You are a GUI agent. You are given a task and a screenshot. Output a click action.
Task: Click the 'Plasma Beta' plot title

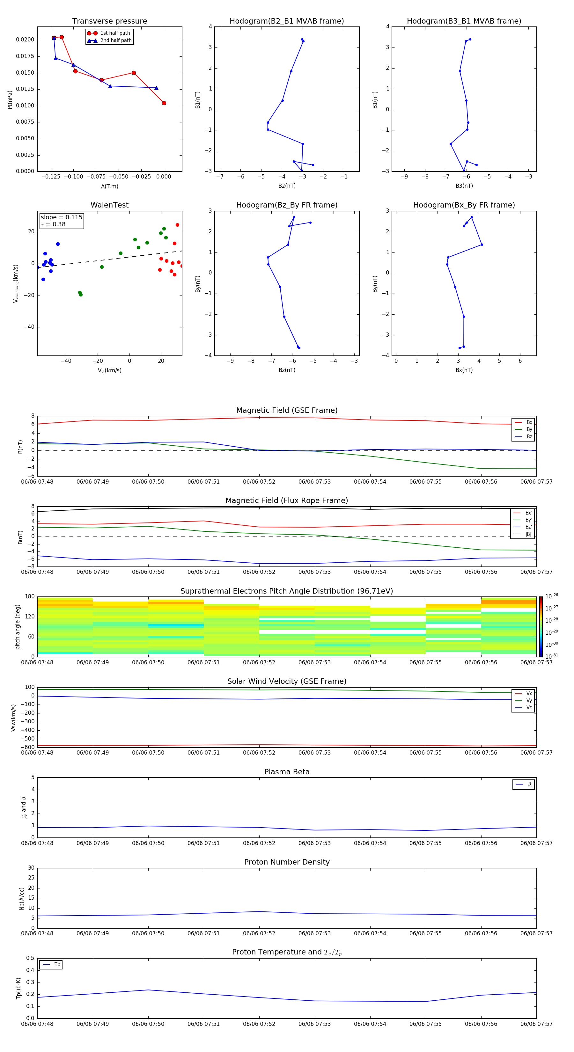click(x=287, y=772)
